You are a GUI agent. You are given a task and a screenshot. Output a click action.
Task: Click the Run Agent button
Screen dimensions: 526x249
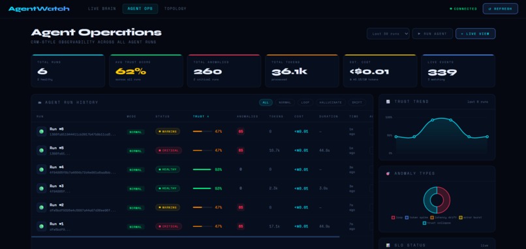[433, 33]
